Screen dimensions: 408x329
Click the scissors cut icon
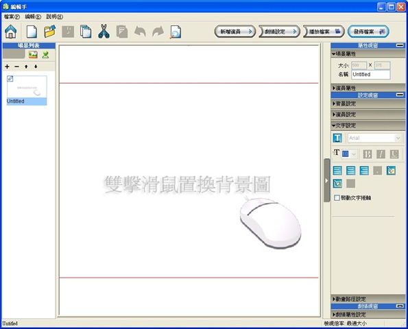(104, 32)
